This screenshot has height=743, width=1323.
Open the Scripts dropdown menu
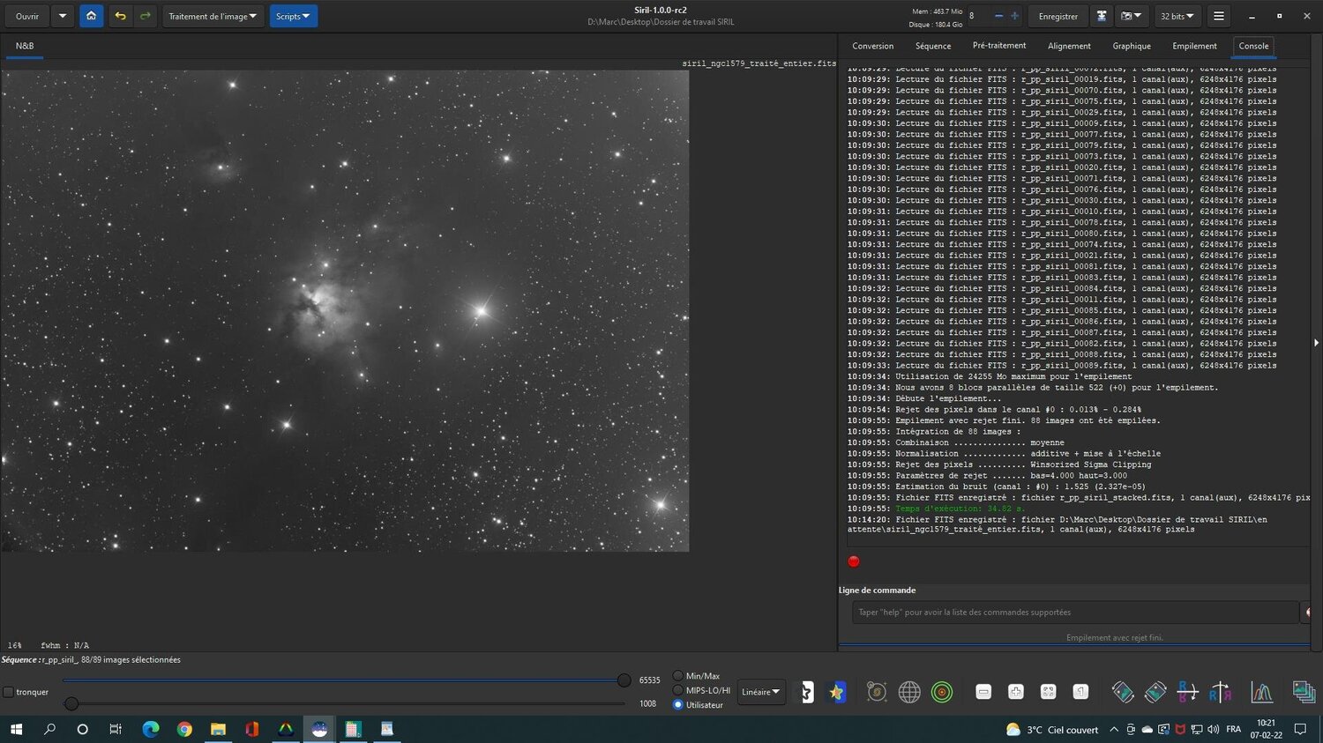[x=293, y=16]
